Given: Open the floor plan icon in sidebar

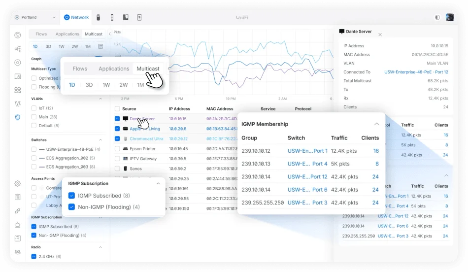Looking at the screenshot, I should coord(18,238).
